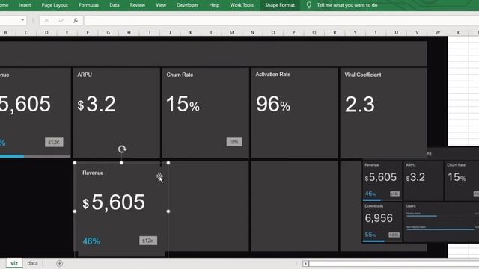The width and height of the screenshot is (479, 269).
Task: Open the Help tab
Action: pyautogui.click(x=214, y=5)
